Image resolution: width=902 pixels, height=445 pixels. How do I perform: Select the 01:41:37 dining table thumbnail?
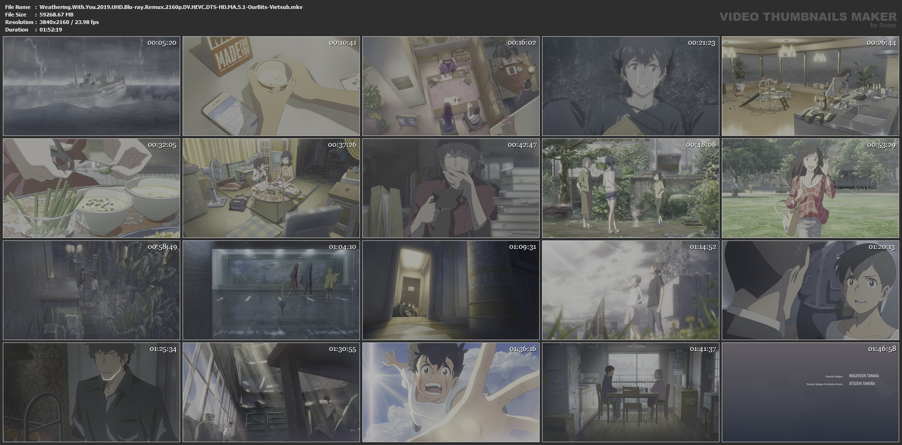(631, 392)
